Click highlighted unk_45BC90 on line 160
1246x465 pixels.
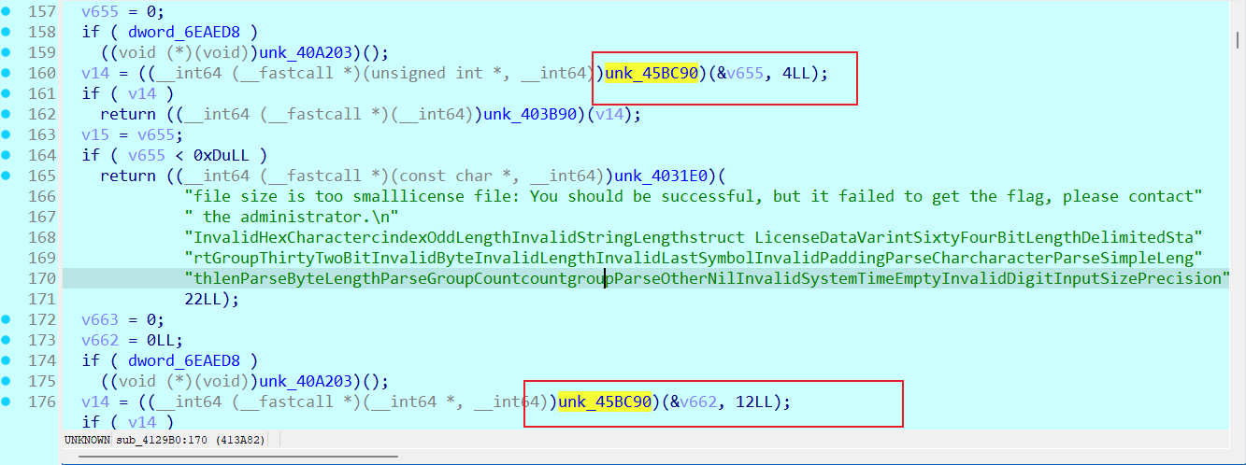coord(652,73)
